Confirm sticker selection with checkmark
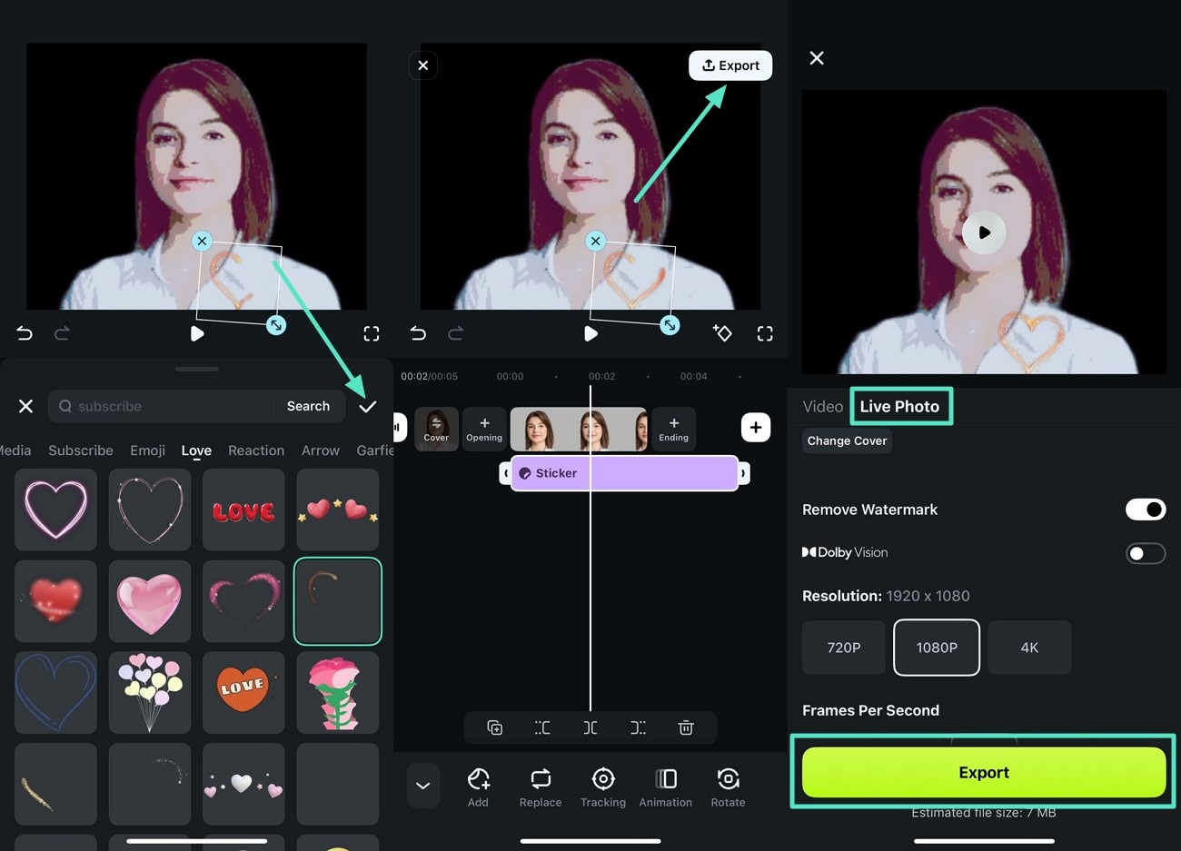1181x851 pixels. pos(367,406)
